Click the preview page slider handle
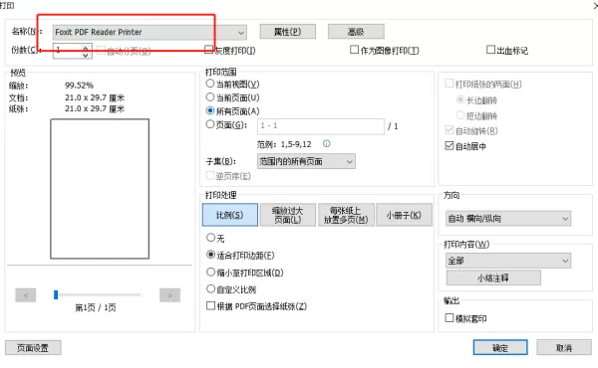 point(56,294)
